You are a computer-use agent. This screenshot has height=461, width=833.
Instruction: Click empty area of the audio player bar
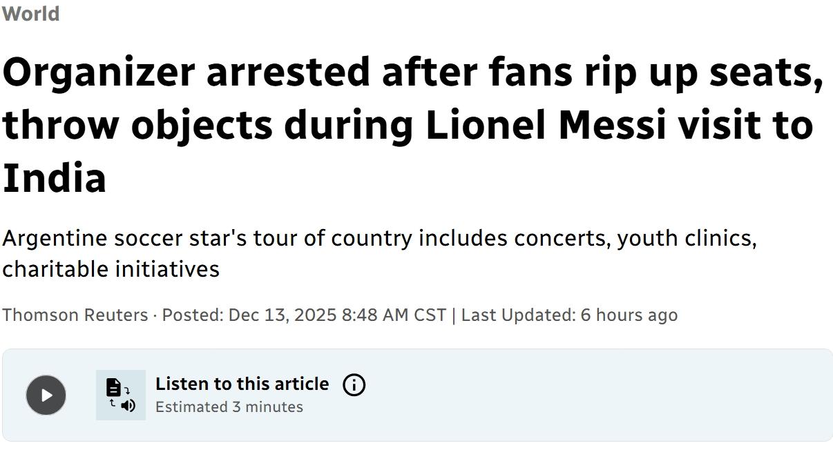tap(587, 395)
